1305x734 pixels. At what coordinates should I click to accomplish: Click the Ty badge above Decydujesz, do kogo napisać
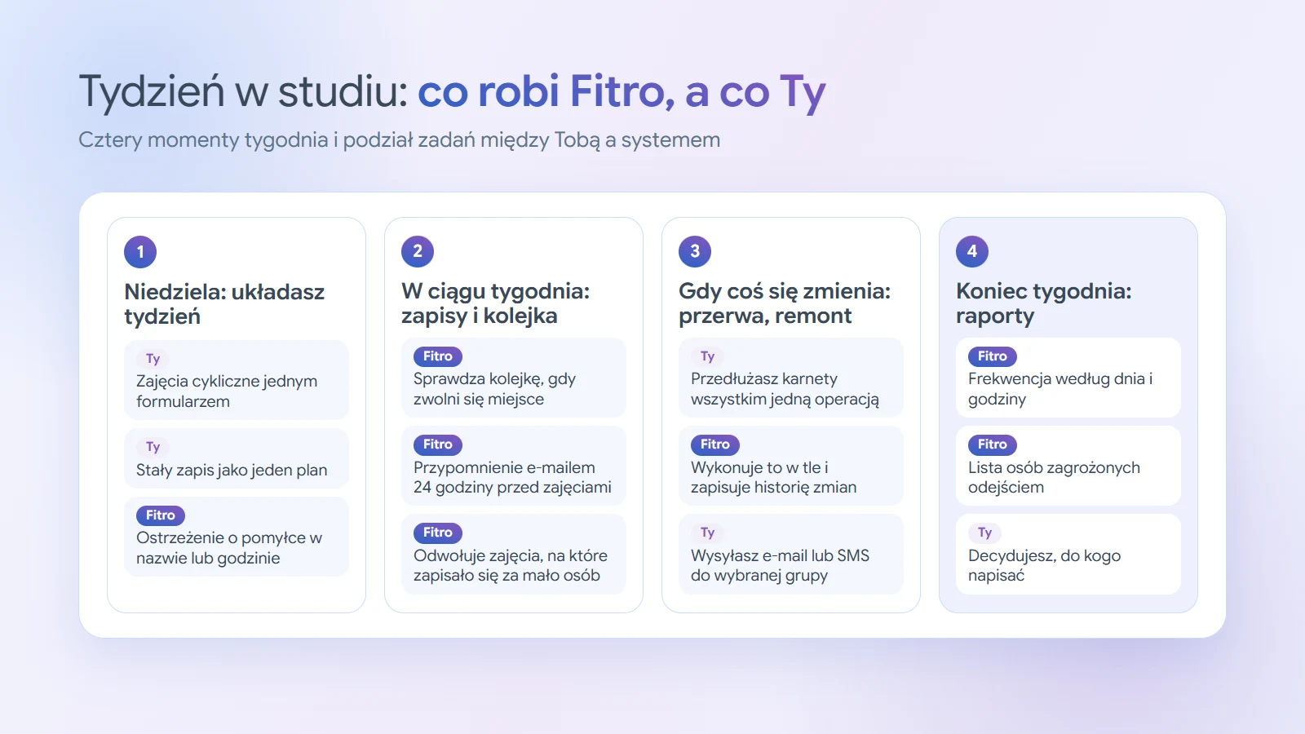(x=984, y=533)
